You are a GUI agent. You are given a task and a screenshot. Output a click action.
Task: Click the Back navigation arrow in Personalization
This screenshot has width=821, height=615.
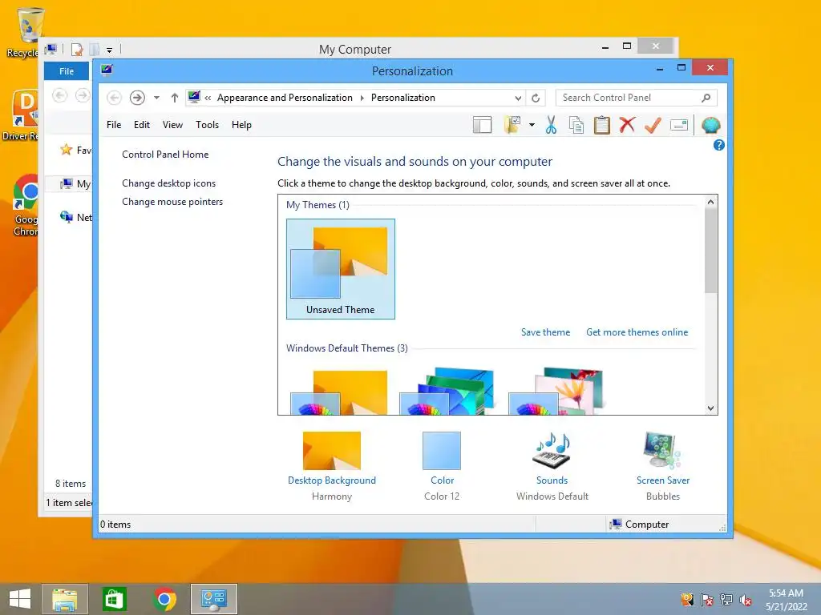tap(114, 98)
